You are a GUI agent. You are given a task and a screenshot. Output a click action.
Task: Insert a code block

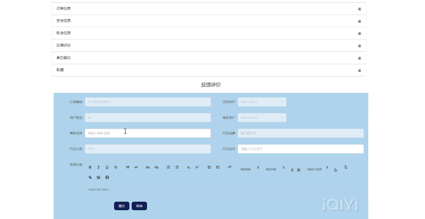click(136, 167)
